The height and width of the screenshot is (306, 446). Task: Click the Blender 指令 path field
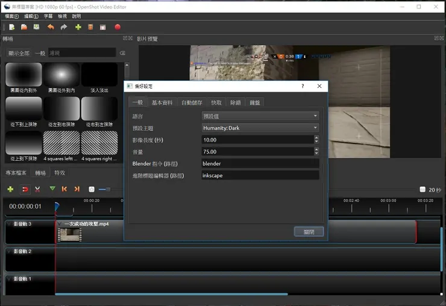(260, 163)
